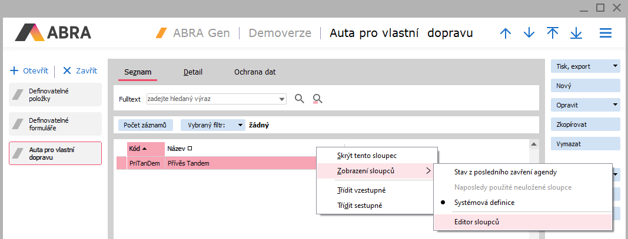This screenshot has height=239, width=628.
Task: Click the underlined advanced search icon
Action: 318,99
